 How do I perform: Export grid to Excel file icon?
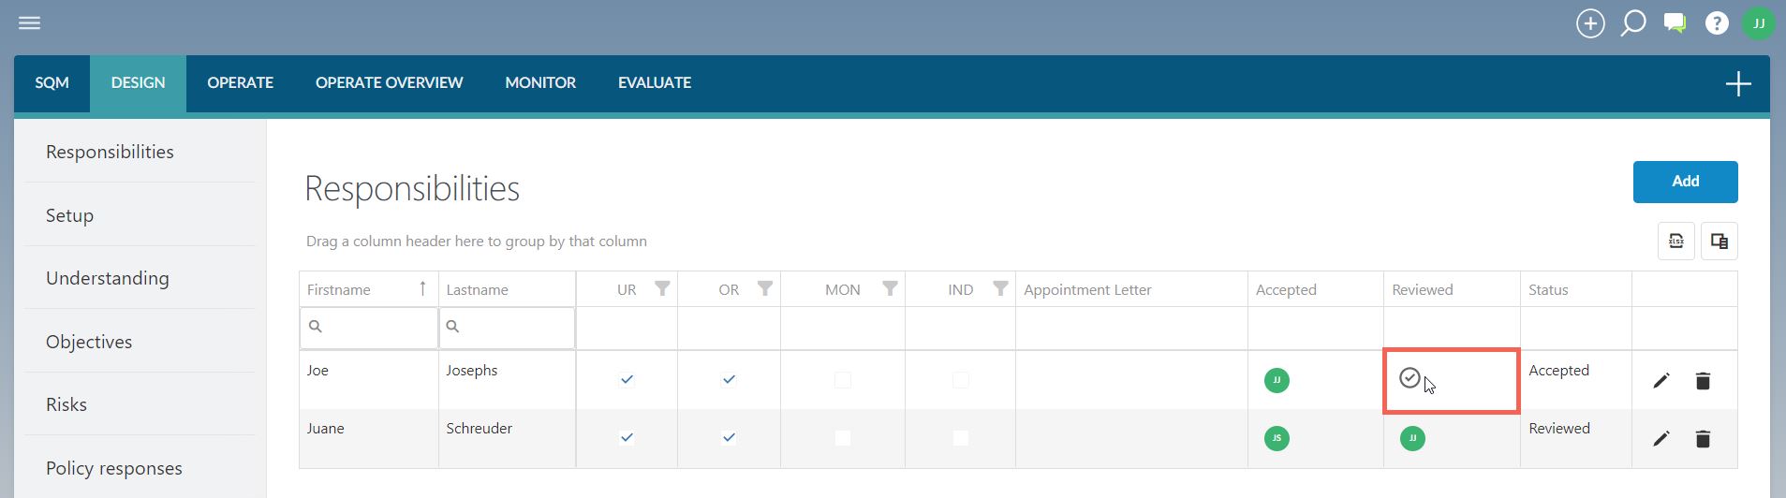1676,241
